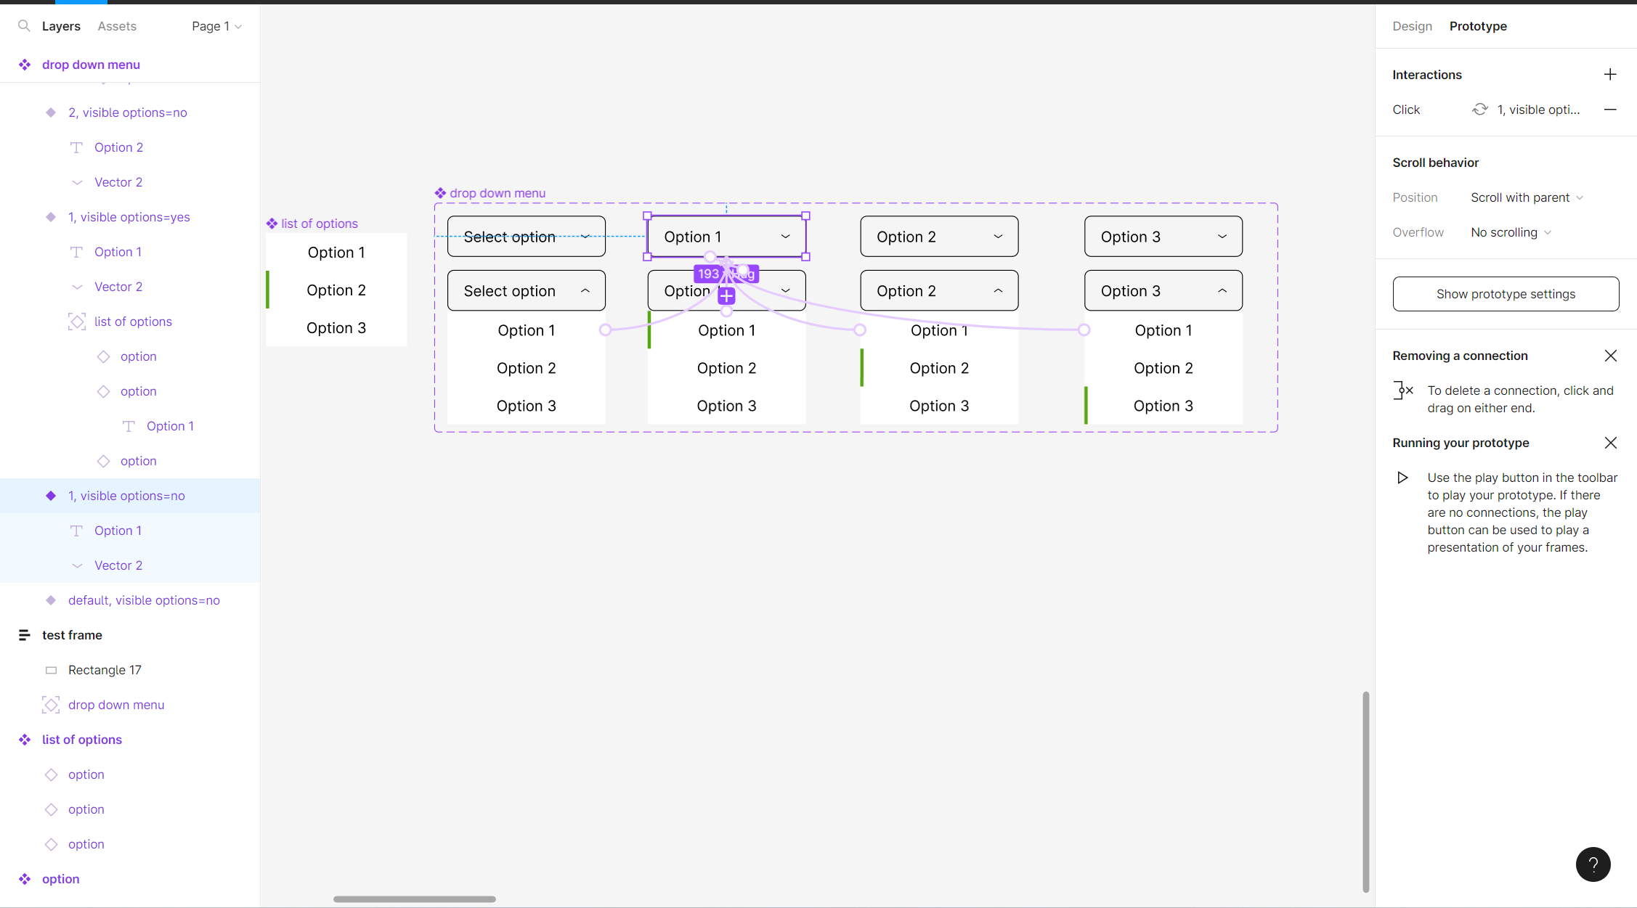Click the Layers tab in top left panel

pyautogui.click(x=60, y=25)
